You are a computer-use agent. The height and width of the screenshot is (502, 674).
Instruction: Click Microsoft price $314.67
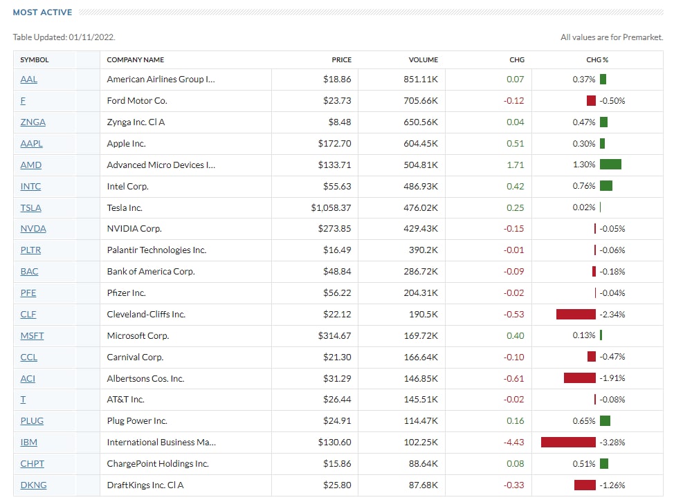[334, 336]
